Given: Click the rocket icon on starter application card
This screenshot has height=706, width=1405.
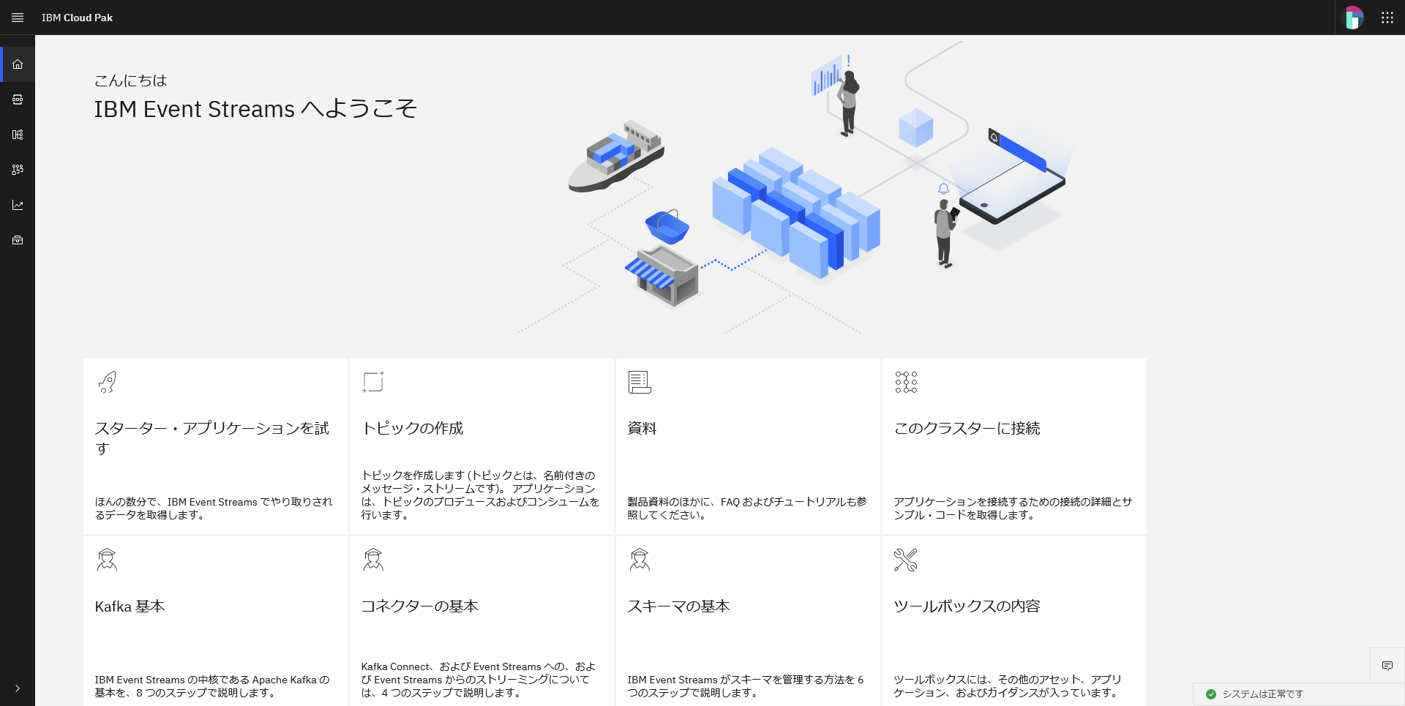Looking at the screenshot, I should tap(107, 382).
